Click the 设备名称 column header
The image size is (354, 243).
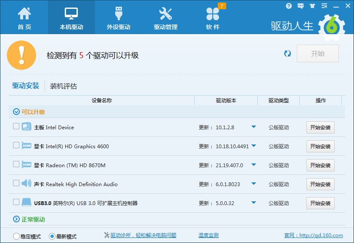(102, 100)
